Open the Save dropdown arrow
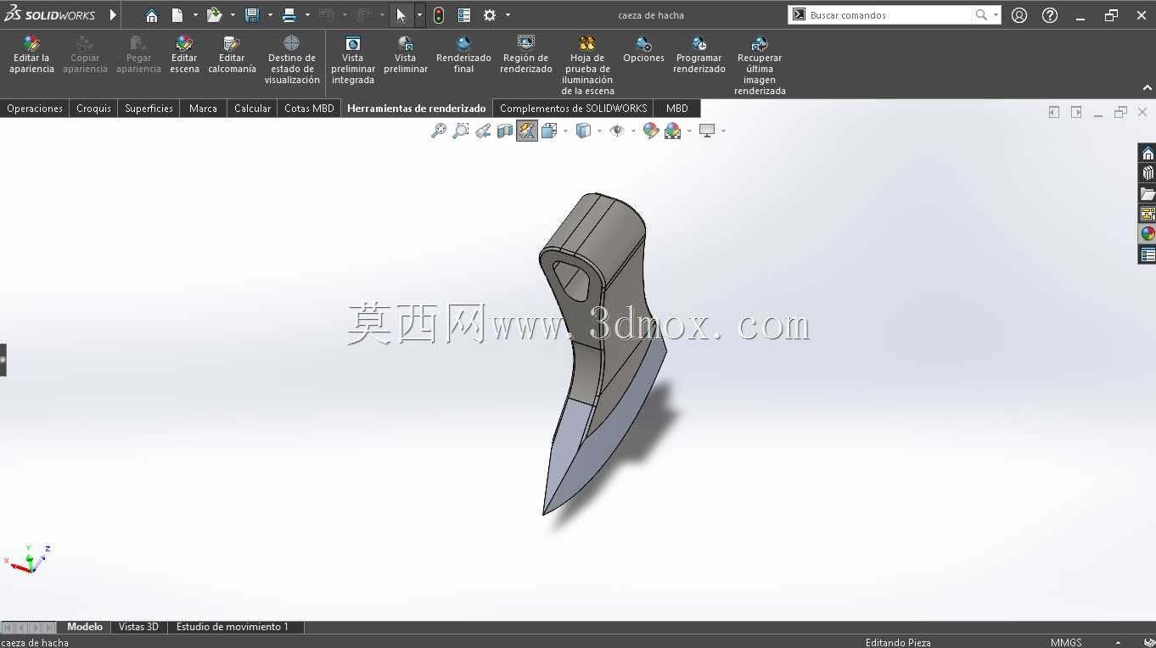The image size is (1156, 648). (270, 15)
